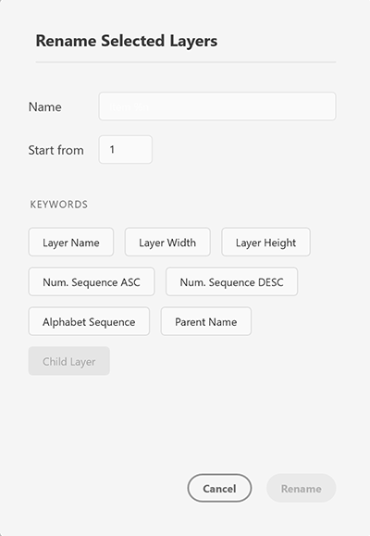Focus the Start from number field
The image size is (370, 536).
(126, 150)
